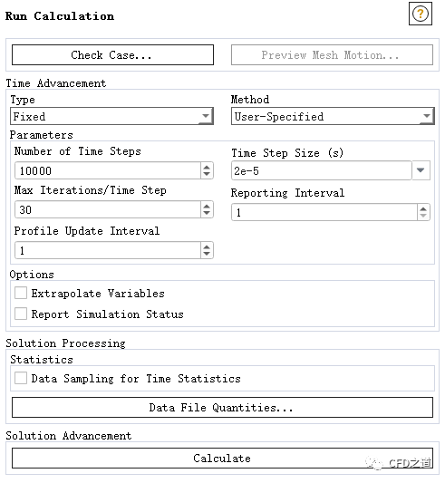The height and width of the screenshot is (483, 445).
Task: Click the Time Step Size input field
Action: tap(322, 170)
